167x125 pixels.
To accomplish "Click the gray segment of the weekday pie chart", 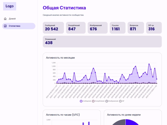I will [120, 123].
